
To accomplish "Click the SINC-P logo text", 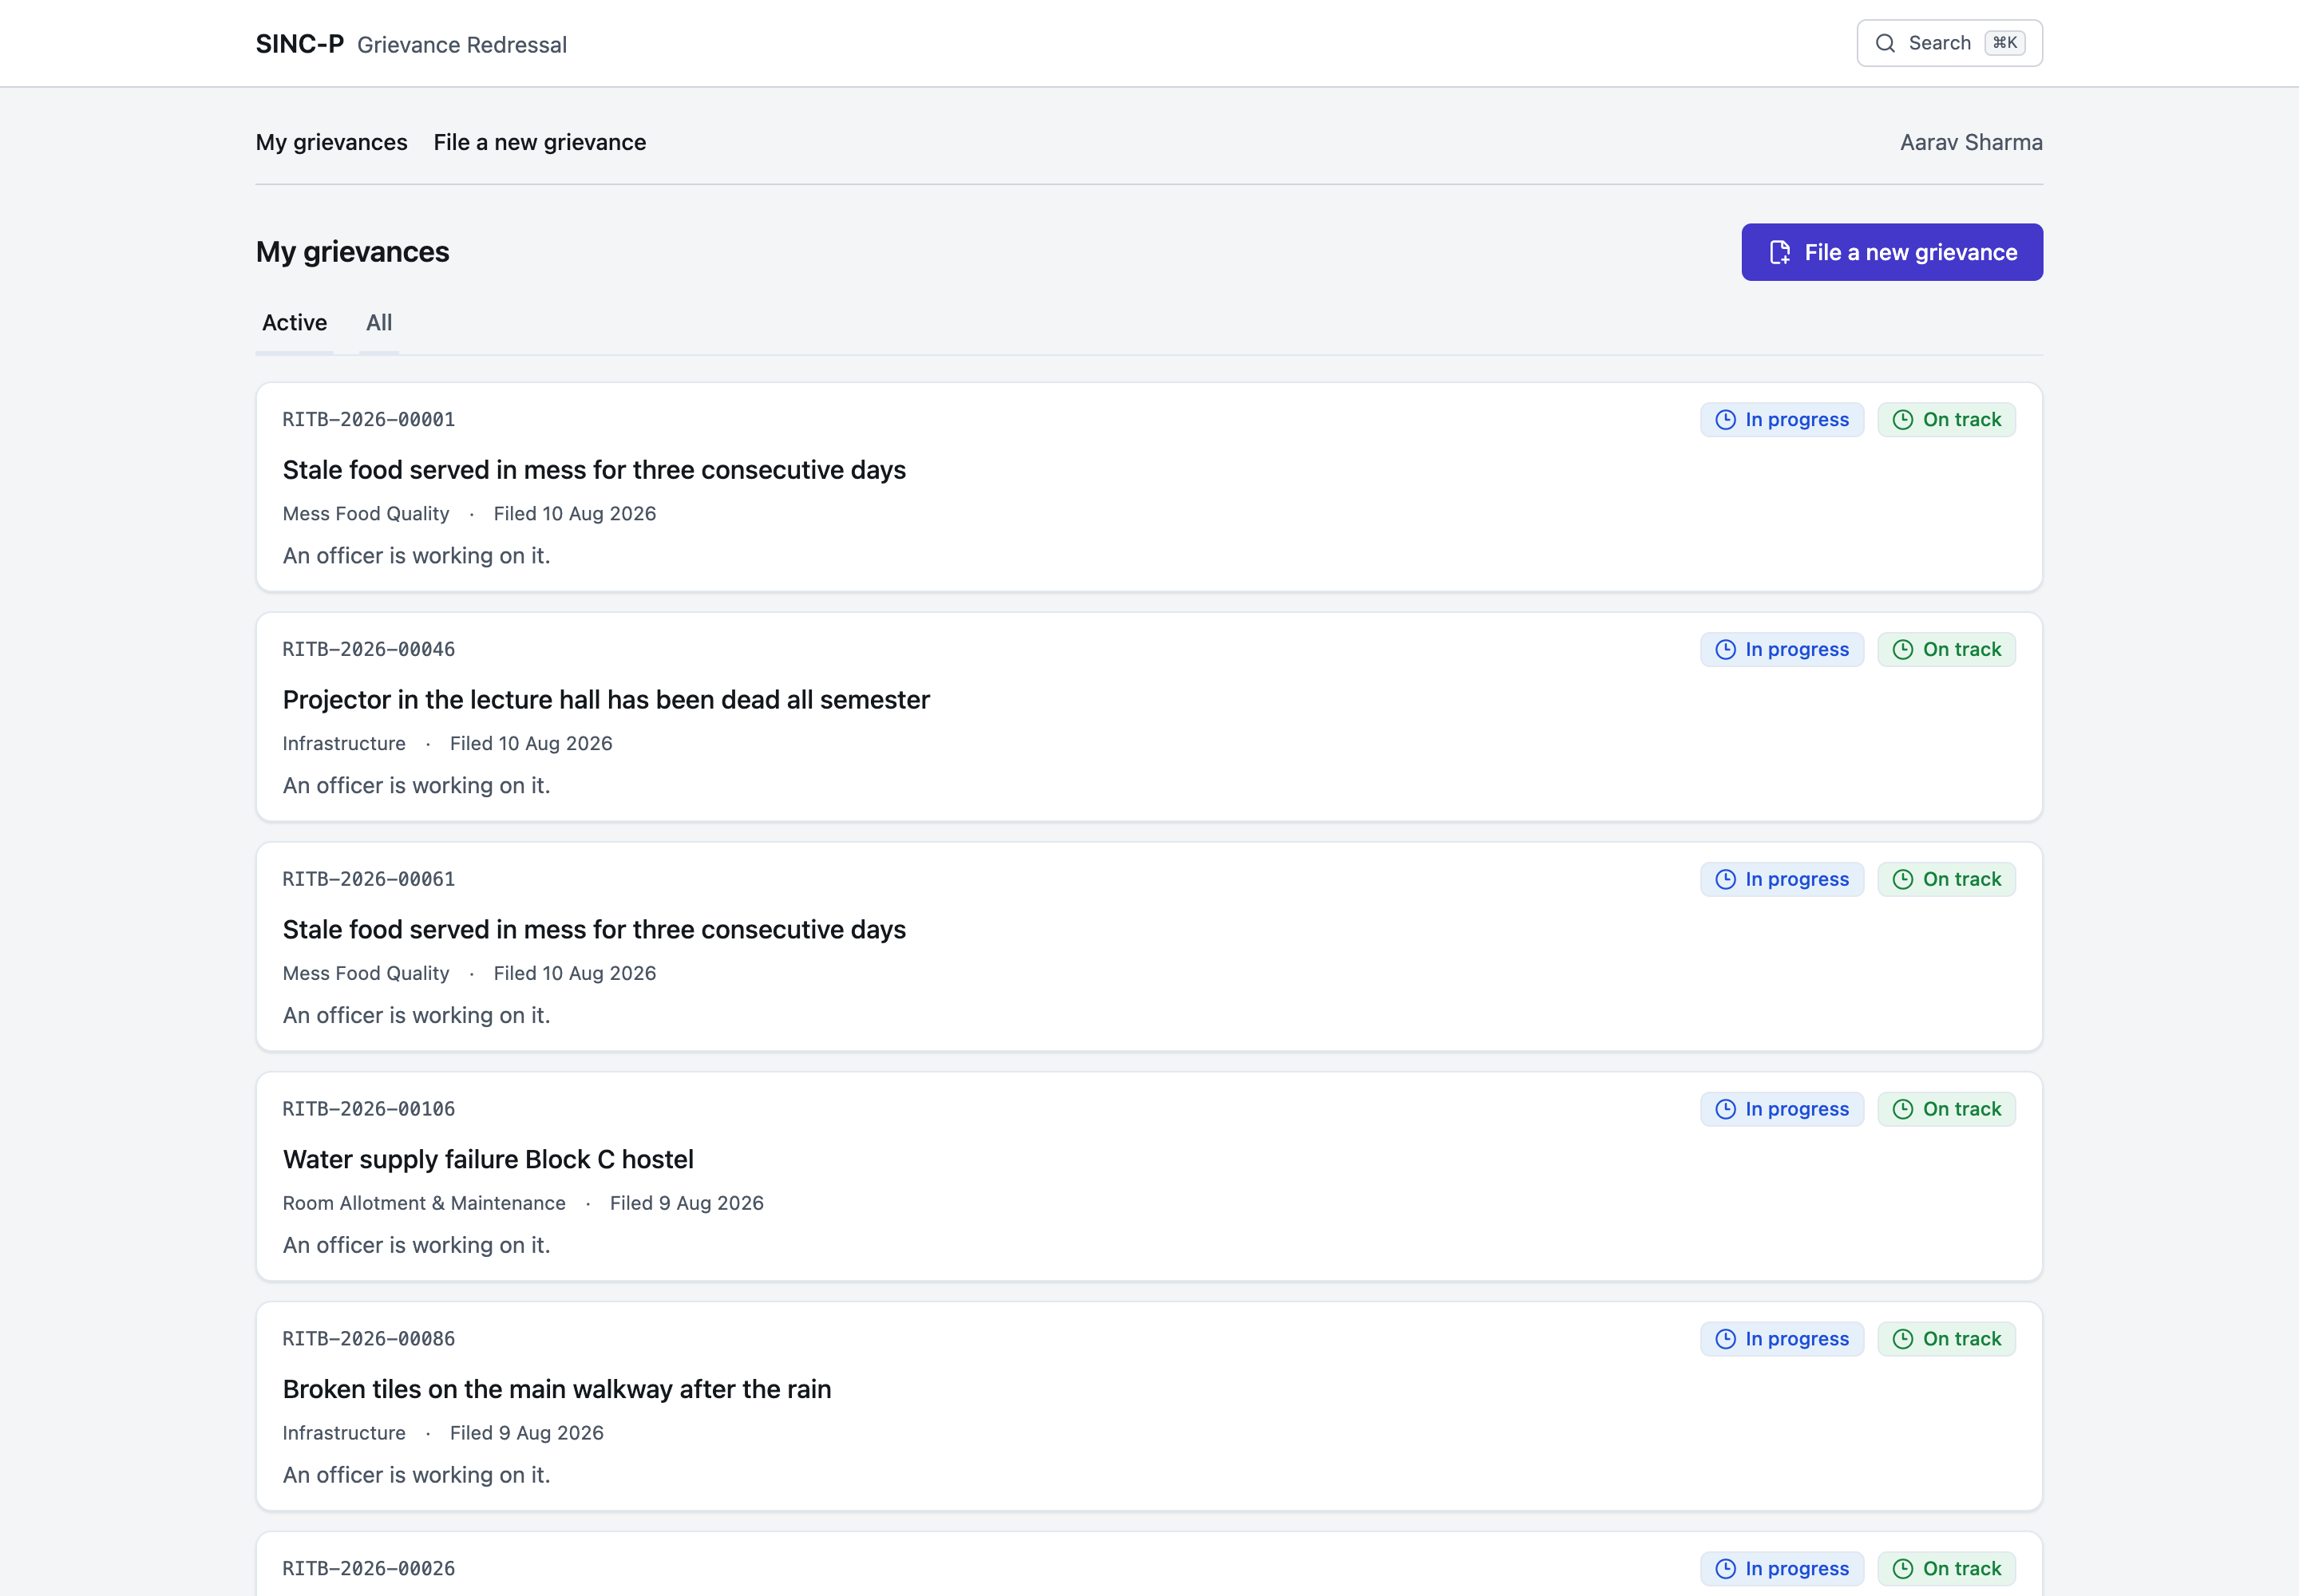I will pyautogui.click(x=299, y=44).
